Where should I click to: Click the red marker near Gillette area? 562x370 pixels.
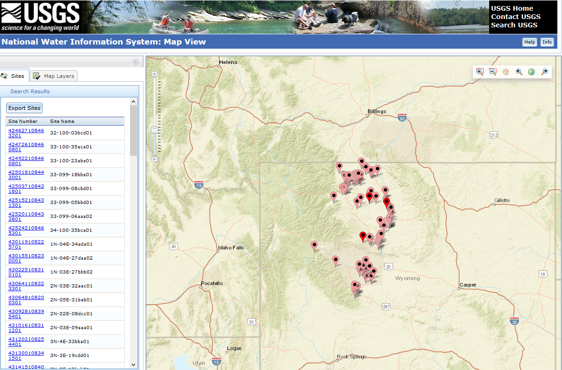pyautogui.click(x=387, y=201)
